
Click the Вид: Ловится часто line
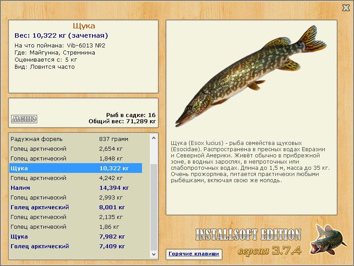[x=45, y=67]
